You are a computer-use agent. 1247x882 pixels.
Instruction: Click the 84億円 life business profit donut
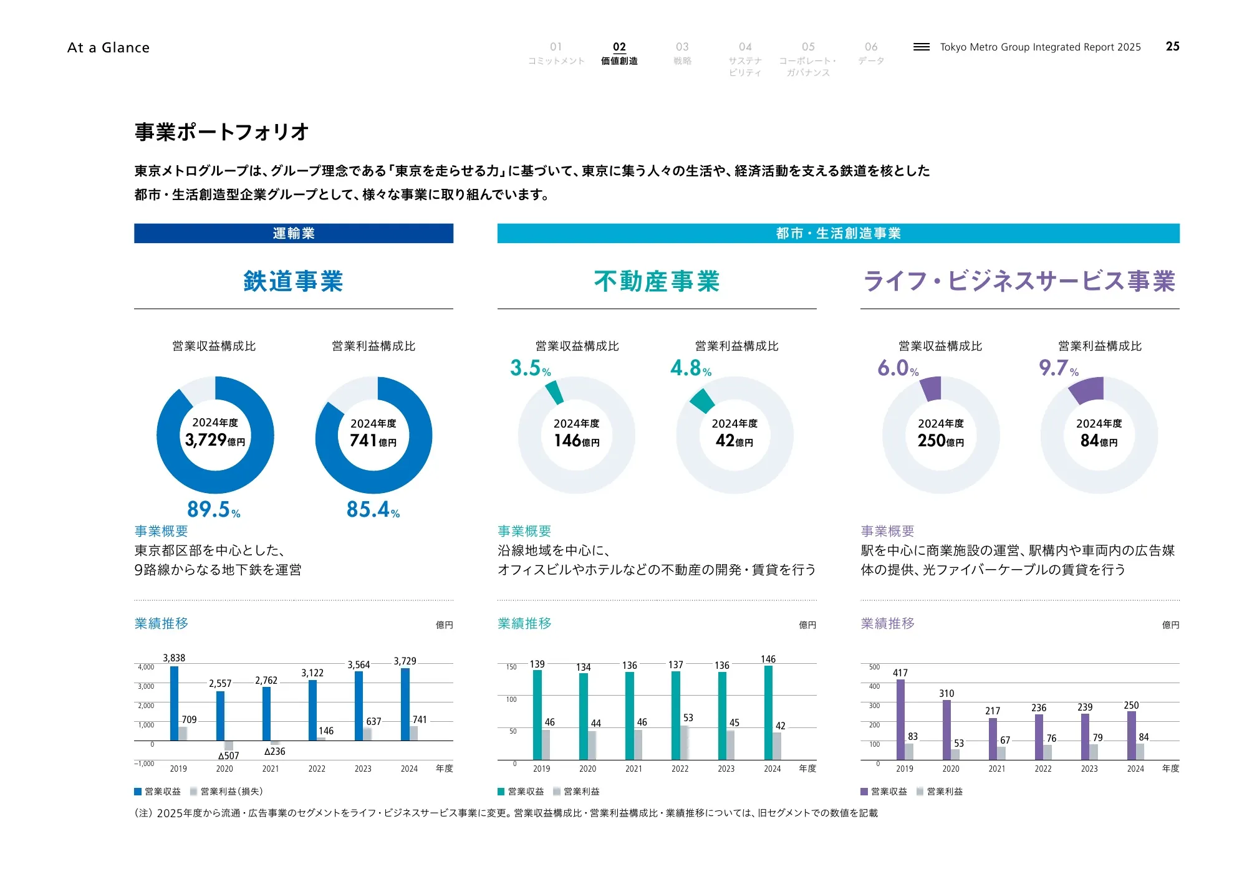(1099, 435)
